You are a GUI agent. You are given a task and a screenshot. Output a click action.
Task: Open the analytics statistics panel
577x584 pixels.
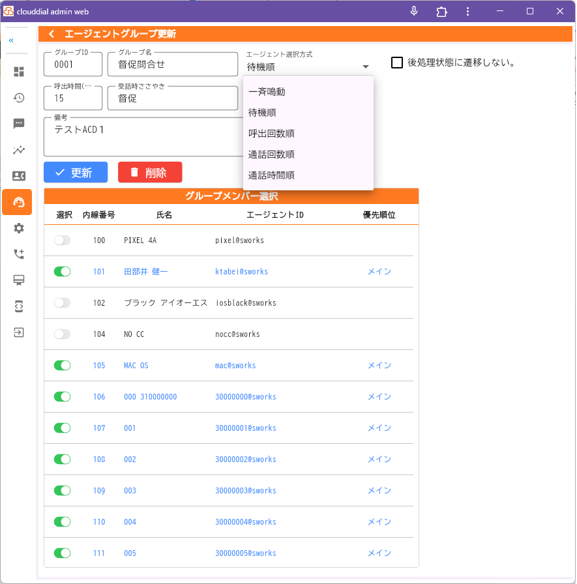click(x=18, y=149)
